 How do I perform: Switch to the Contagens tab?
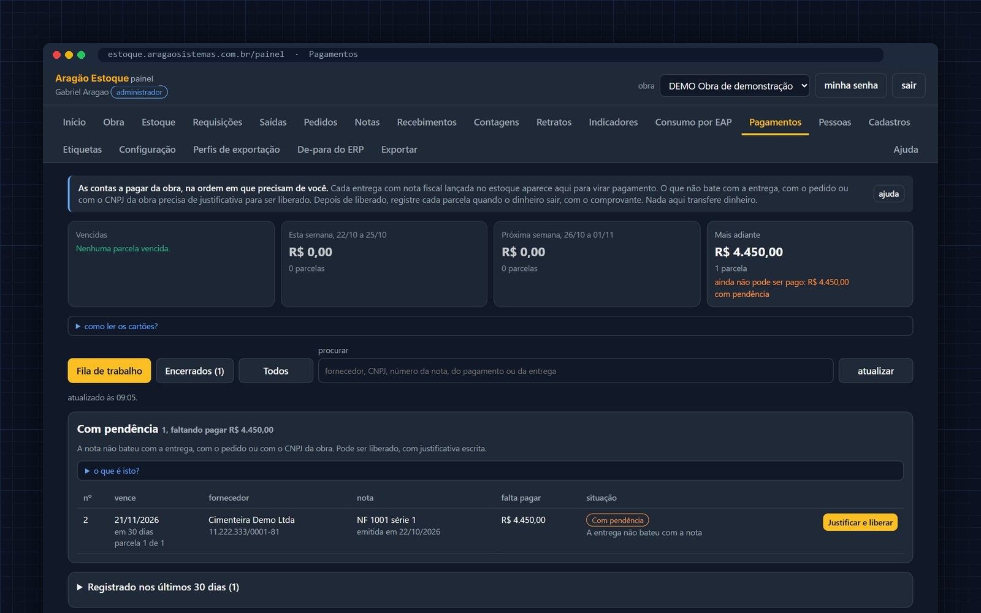496,122
